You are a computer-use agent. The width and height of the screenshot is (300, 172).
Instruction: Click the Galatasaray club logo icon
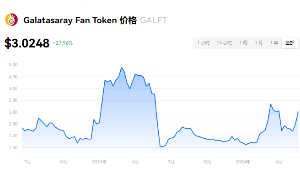tap(11, 20)
